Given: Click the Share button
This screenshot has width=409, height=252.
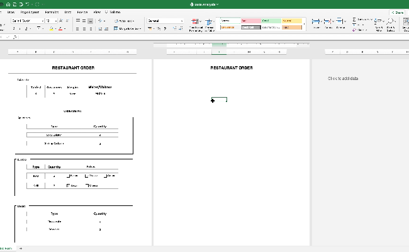Looking at the screenshot, I should 397,13.
